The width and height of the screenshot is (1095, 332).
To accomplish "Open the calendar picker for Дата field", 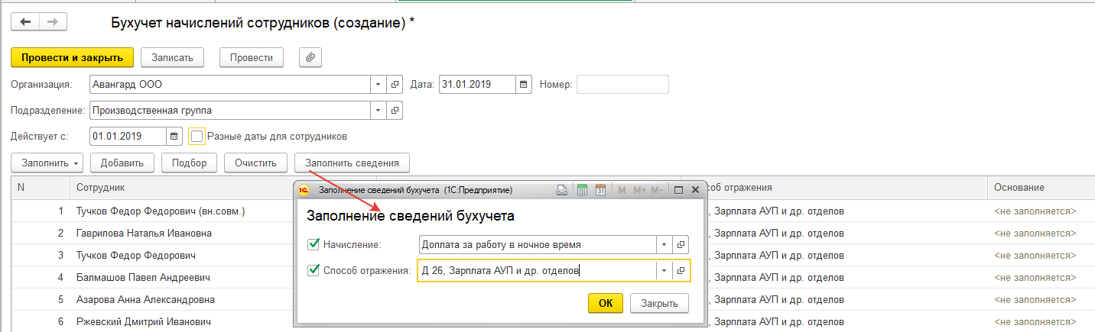I will pyautogui.click(x=524, y=84).
